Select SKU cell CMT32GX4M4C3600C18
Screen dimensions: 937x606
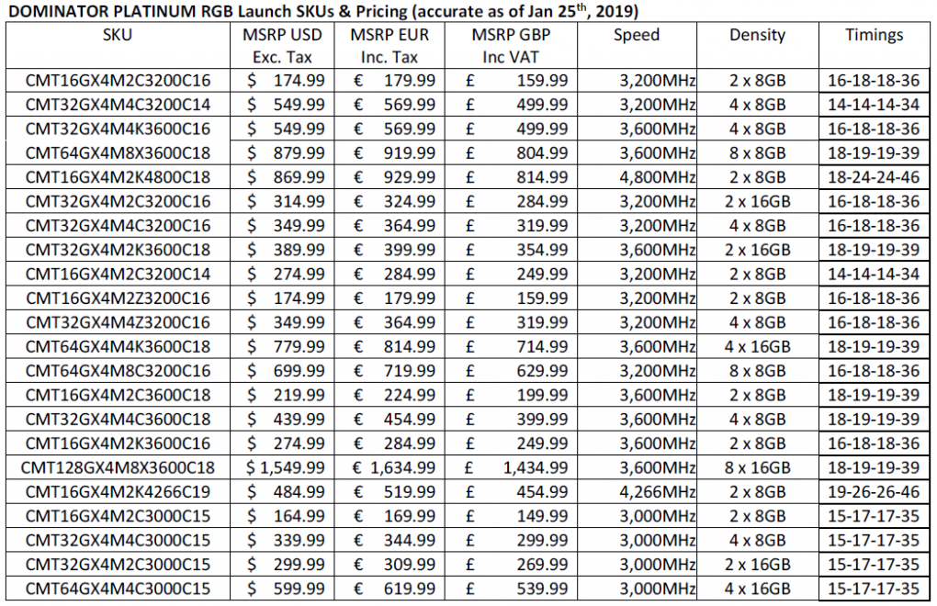[x=118, y=419]
